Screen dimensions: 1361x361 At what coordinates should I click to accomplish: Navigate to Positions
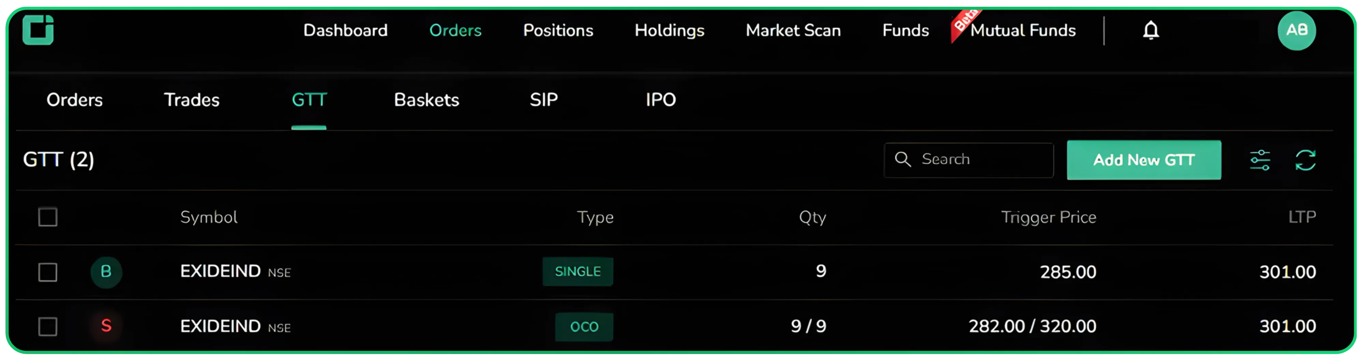pyautogui.click(x=558, y=30)
